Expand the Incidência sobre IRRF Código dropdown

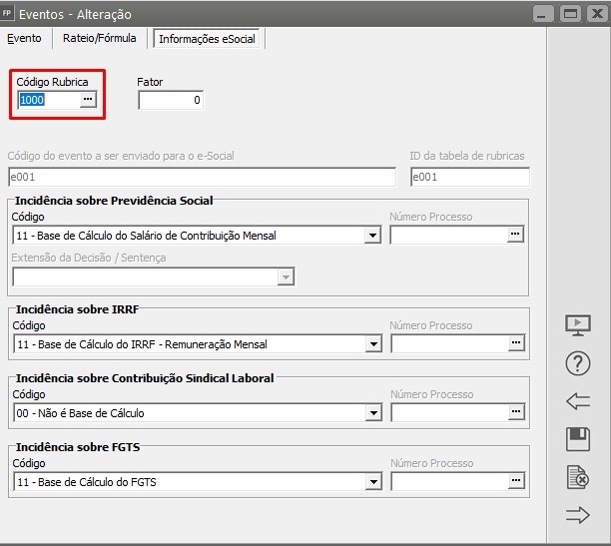pos(373,344)
